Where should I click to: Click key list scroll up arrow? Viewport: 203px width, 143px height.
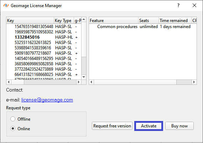coord(84,20)
